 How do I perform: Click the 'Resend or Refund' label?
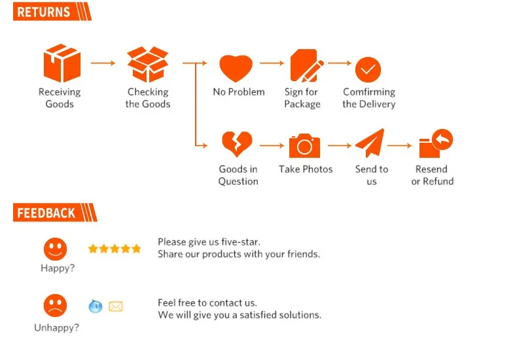(433, 175)
